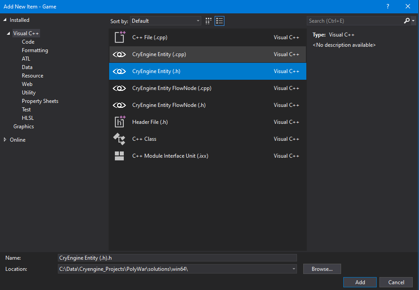The image size is (419, 290).
Task: Click the help question mark button
Action: tap(388, 6)
